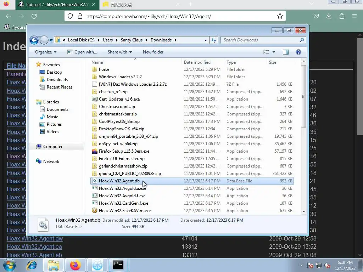
Task: Click the refresh button beside the address bar
Action: pos(213,40)
